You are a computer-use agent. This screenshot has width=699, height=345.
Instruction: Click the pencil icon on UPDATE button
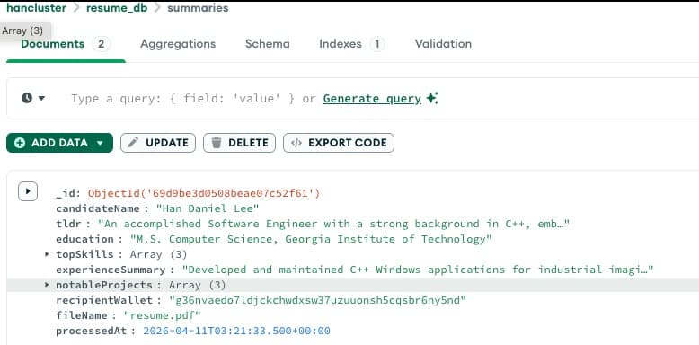(x=133, y=143)
